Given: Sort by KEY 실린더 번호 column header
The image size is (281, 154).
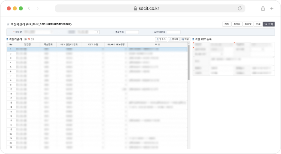Looking at the screenshot, I should point(69,44).
